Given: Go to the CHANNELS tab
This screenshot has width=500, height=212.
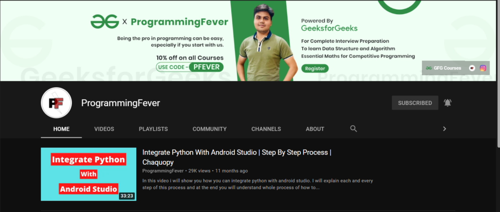Looking at the screenshot, I should point(266,129).
